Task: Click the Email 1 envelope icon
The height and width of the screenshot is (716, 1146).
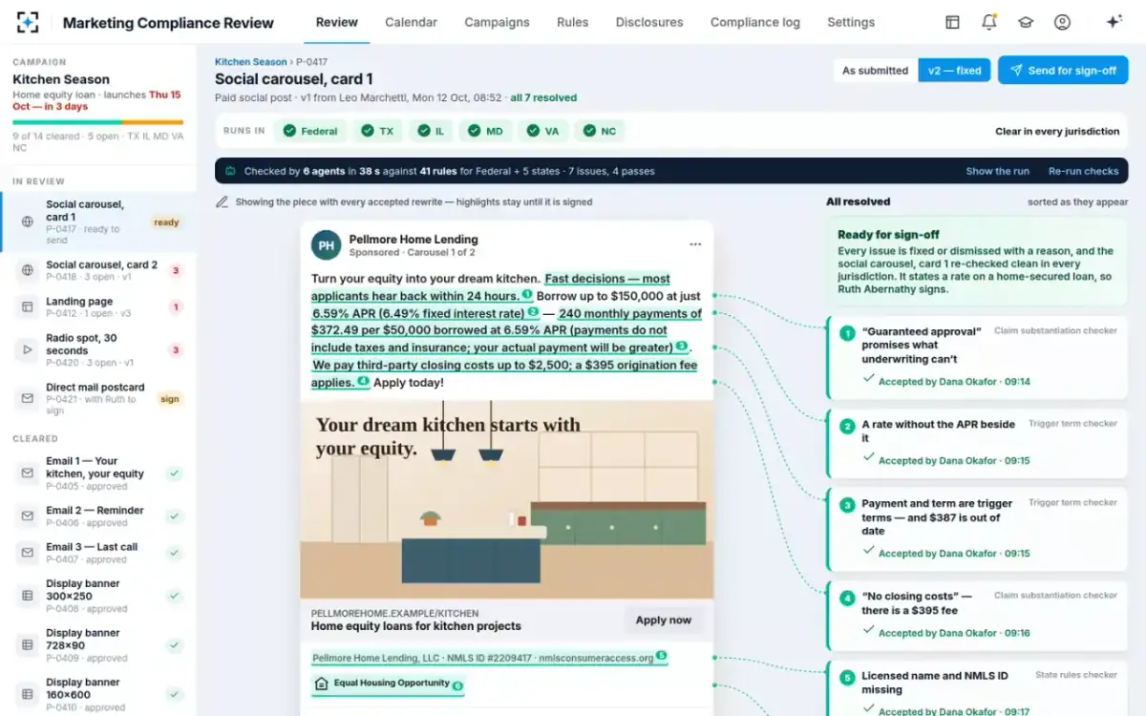Action: 27,473
